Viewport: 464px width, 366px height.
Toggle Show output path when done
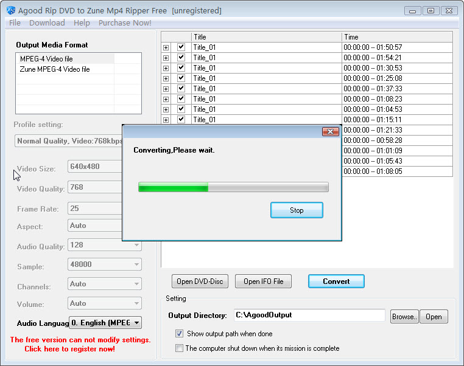pyautogui.click(x=179, y=334)
